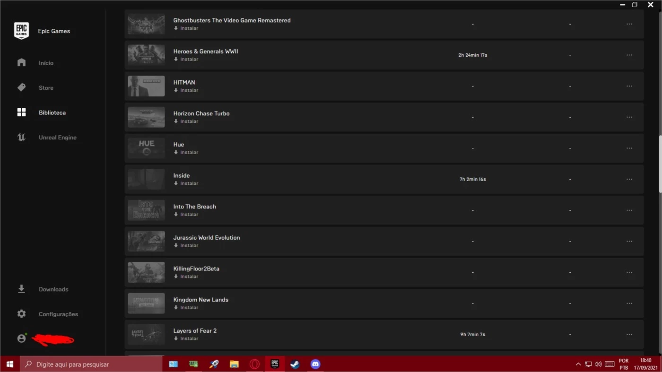Screen dimensions: 662x372
Task: Open more options for Inside
Action: coord(629,179)
